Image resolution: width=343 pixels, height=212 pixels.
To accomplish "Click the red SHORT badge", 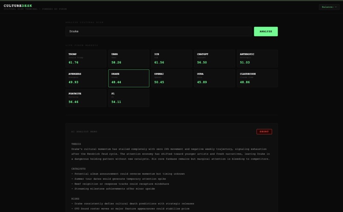I will click(x=264, y=132).
